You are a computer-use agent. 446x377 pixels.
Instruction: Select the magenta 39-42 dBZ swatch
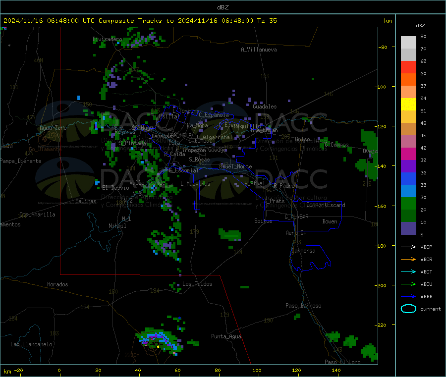click(x=408, y=154)
